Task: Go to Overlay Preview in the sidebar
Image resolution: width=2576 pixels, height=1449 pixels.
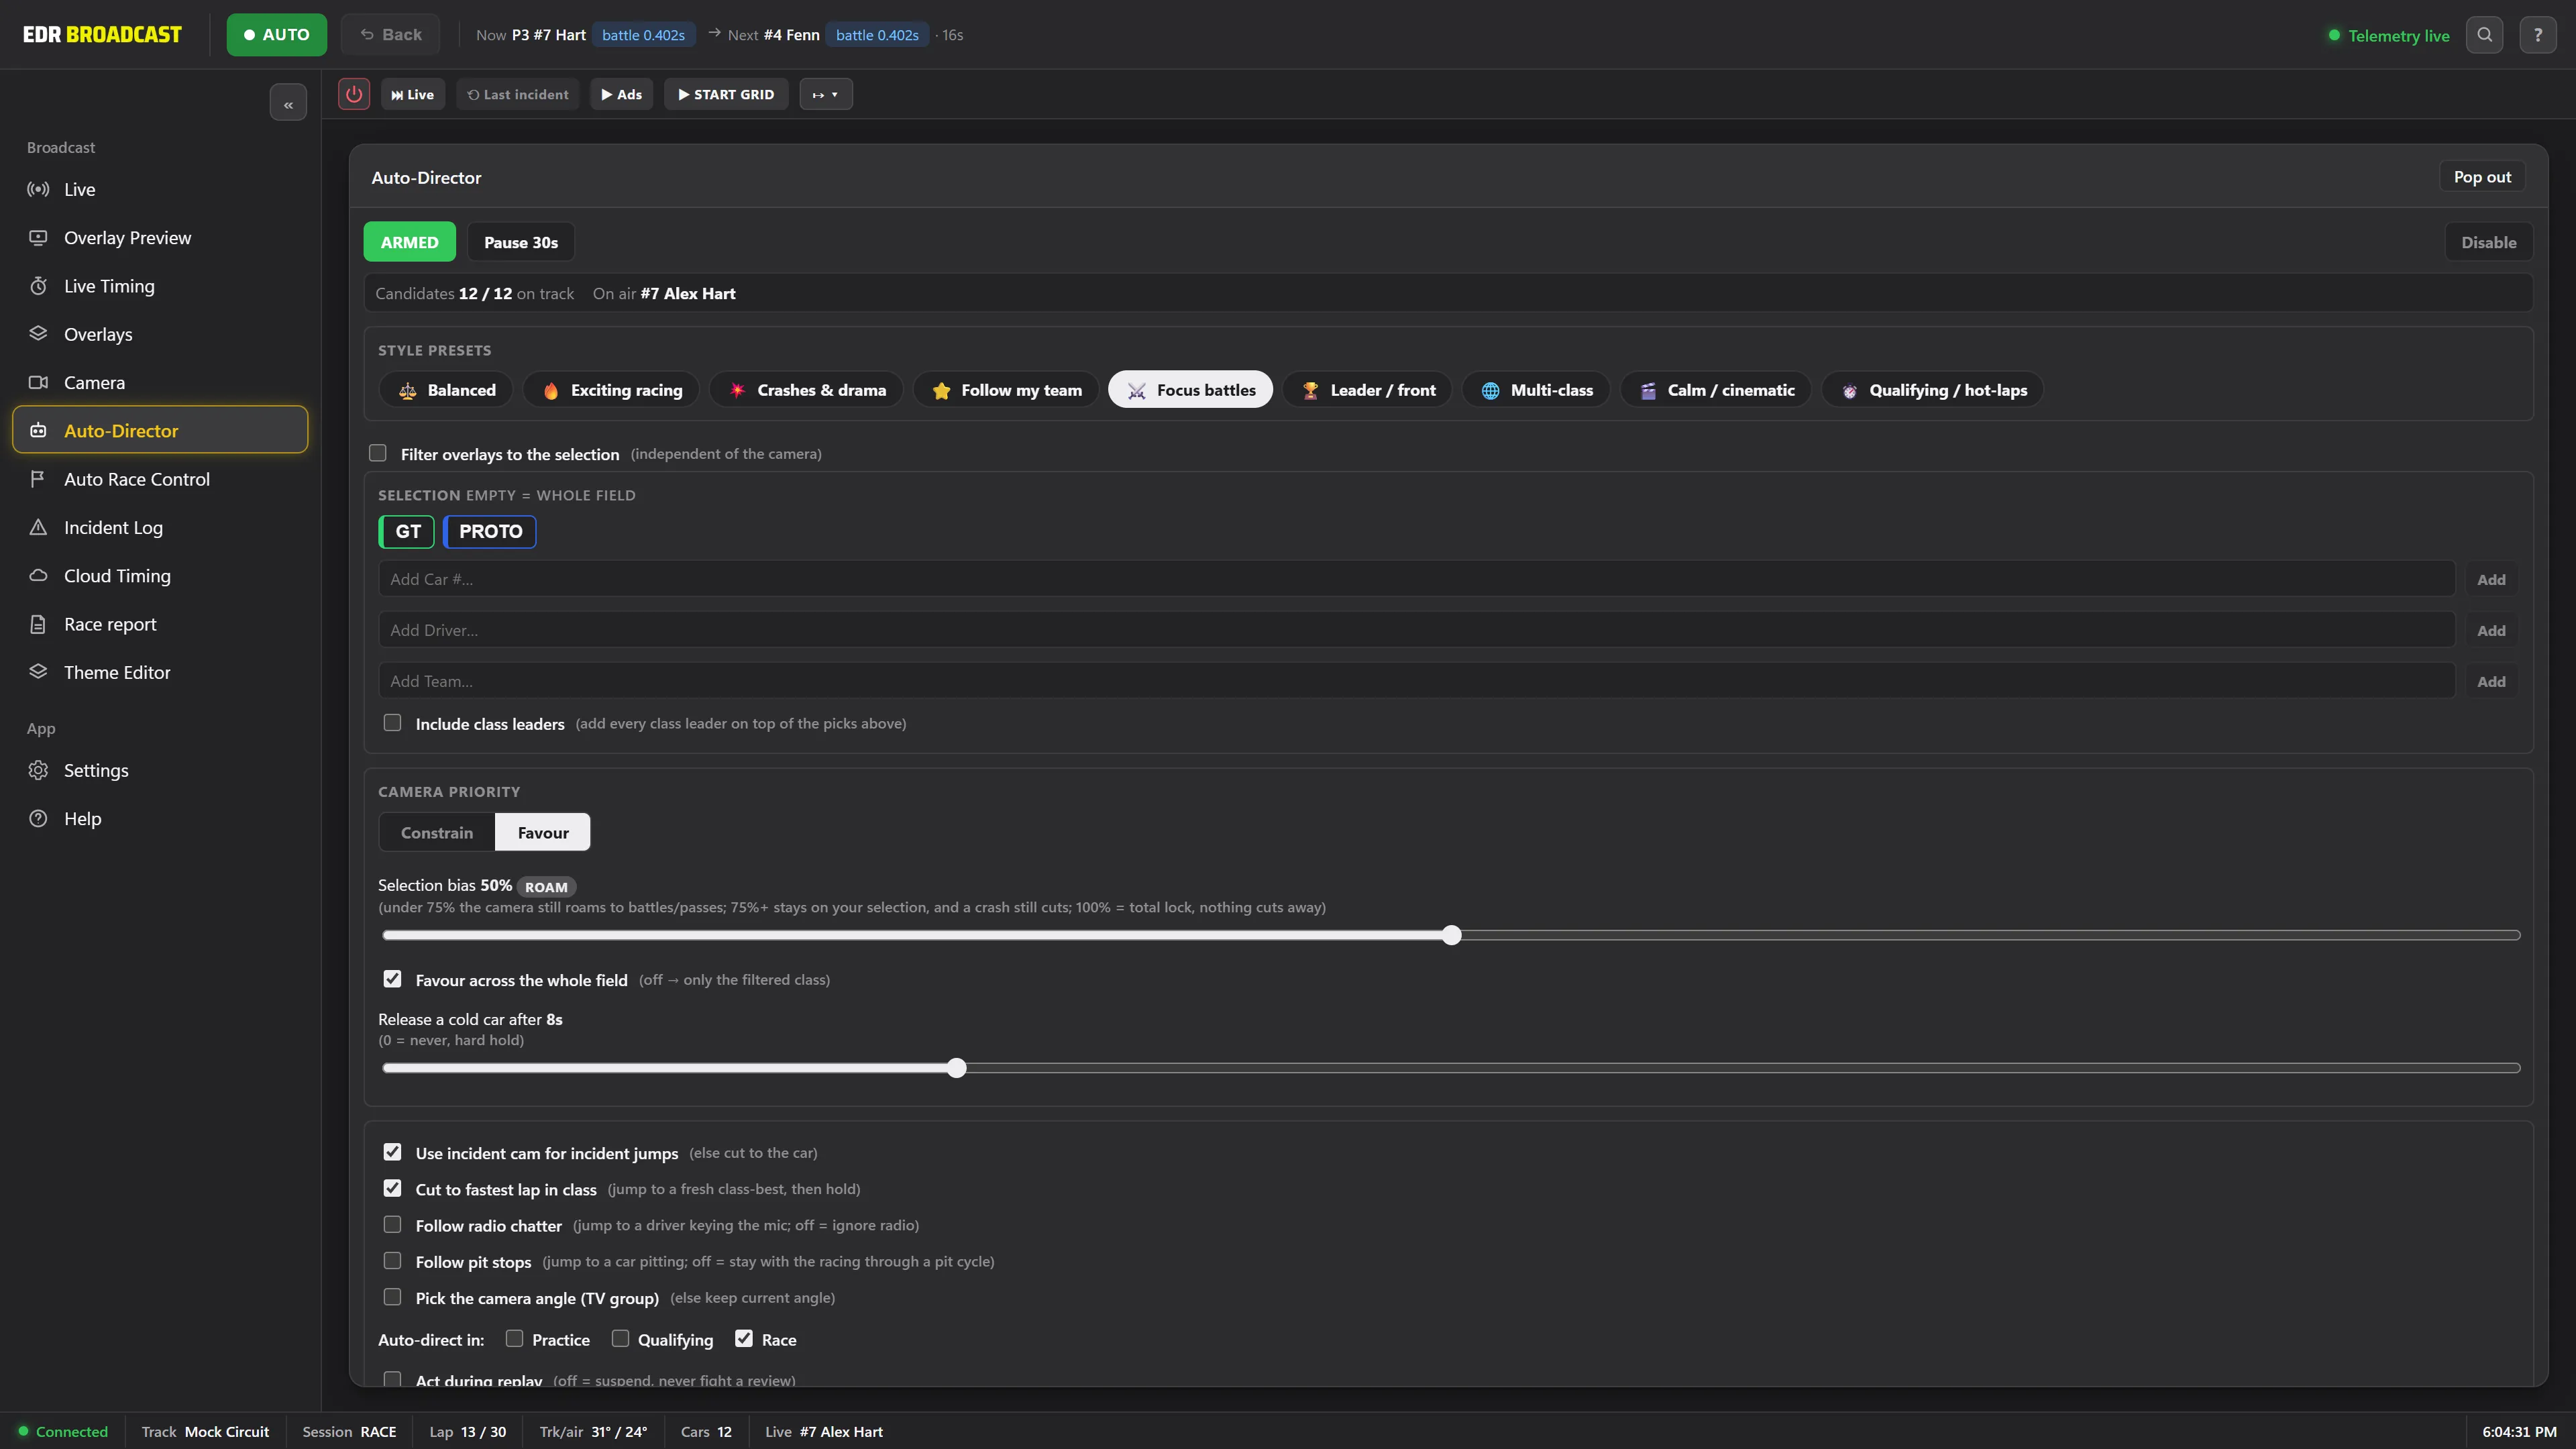Action: click(160, 237)
